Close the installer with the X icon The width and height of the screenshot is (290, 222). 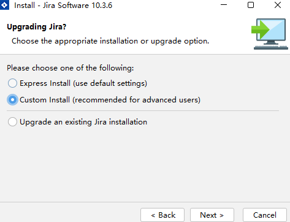pyautogui.click(x=278, y=5)
